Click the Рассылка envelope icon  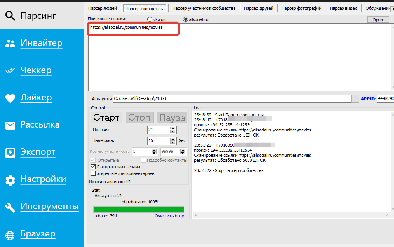tap(10, 125)
